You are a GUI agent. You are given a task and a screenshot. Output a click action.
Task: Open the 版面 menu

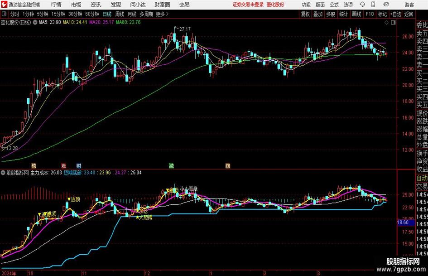[x=320, y=5]
